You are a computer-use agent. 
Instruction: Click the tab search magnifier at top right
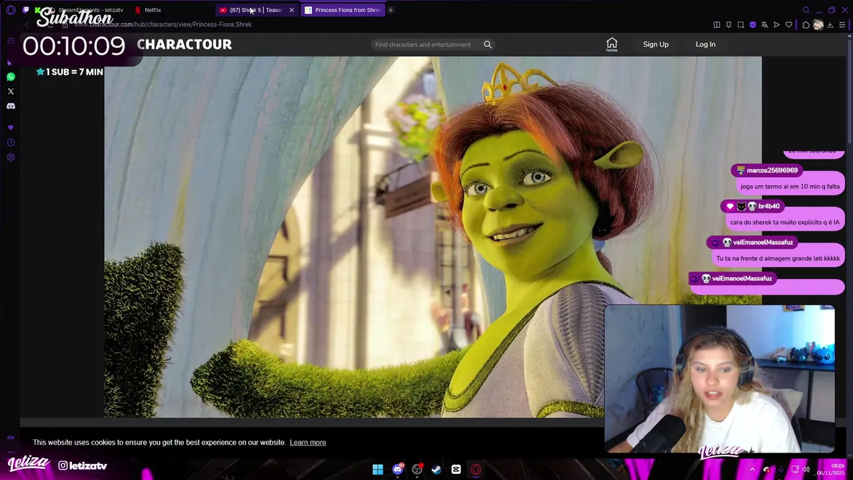[x=806, y=10]
